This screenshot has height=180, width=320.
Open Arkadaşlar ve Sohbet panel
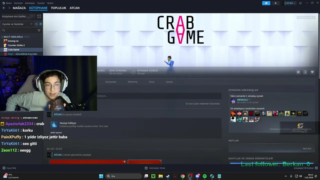tap(305, 168)
